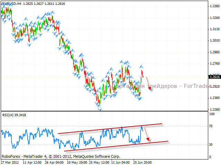Click the 1.3385 price axis label
221x165 pixels.
point(213,6)
